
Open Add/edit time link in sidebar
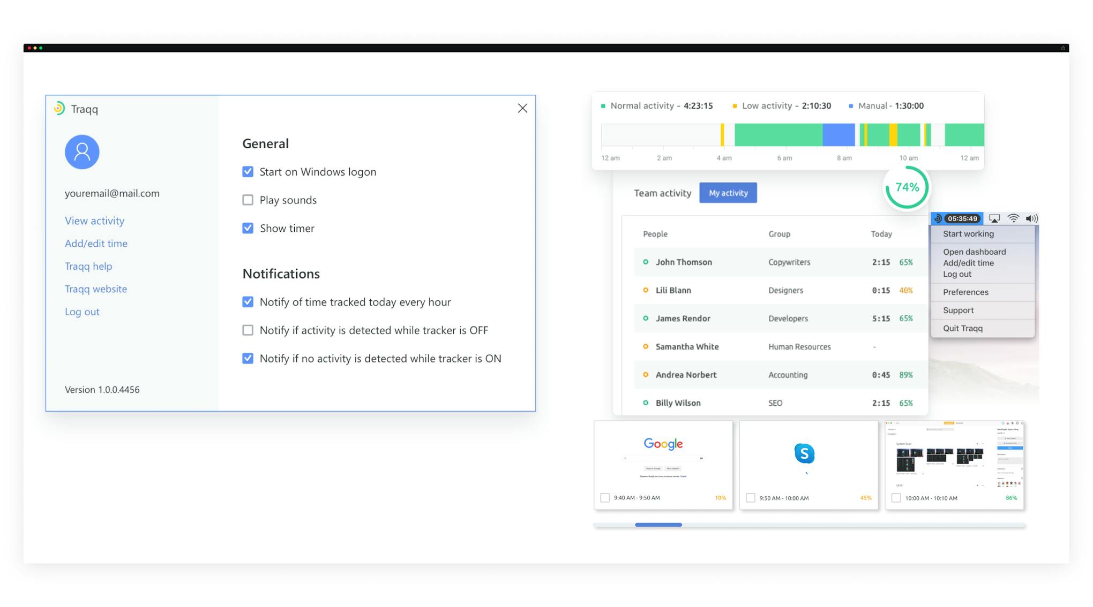coord(96,244)
